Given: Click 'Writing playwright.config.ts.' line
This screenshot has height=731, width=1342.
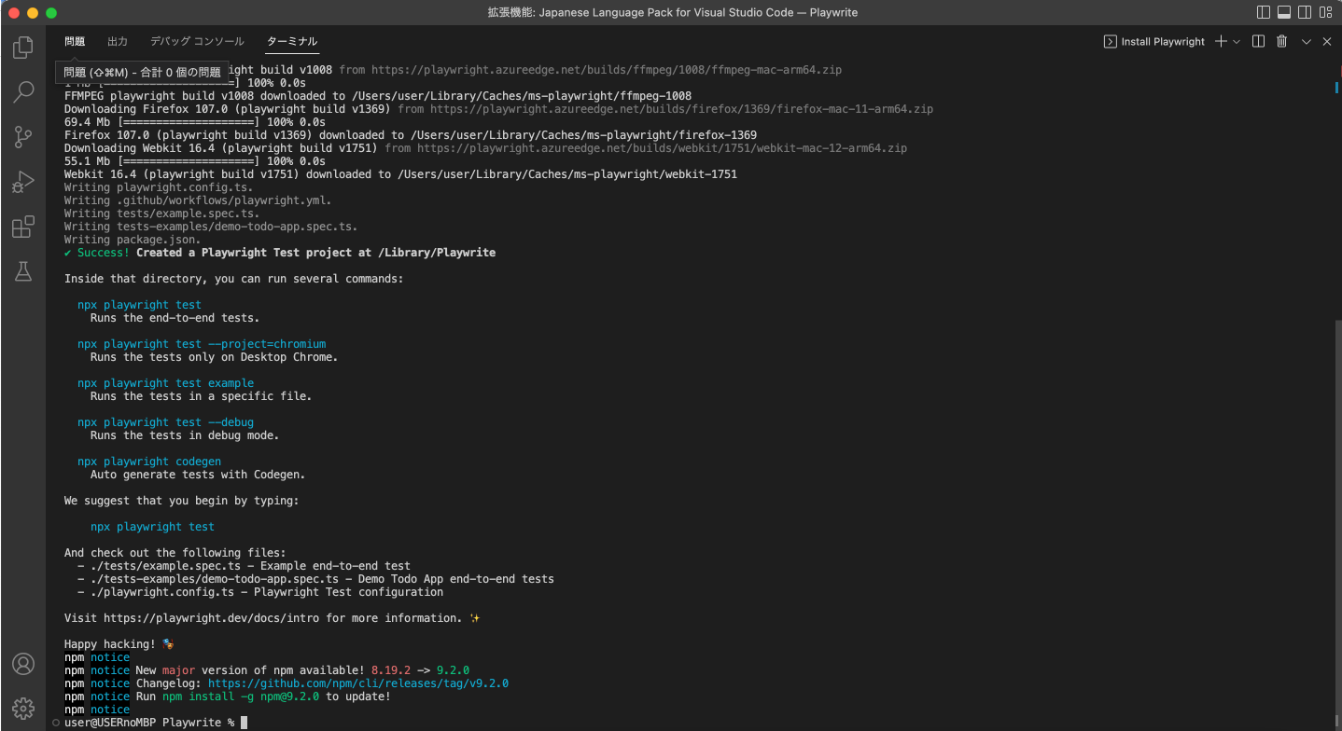Looking at the screenshot, I should (x=159, y=187).
